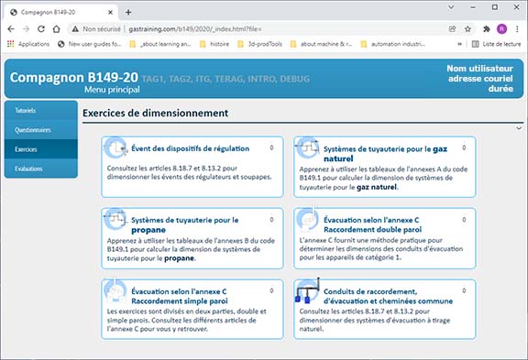Open '_about learning an...' bookmark folder

[x=160, y=44]
